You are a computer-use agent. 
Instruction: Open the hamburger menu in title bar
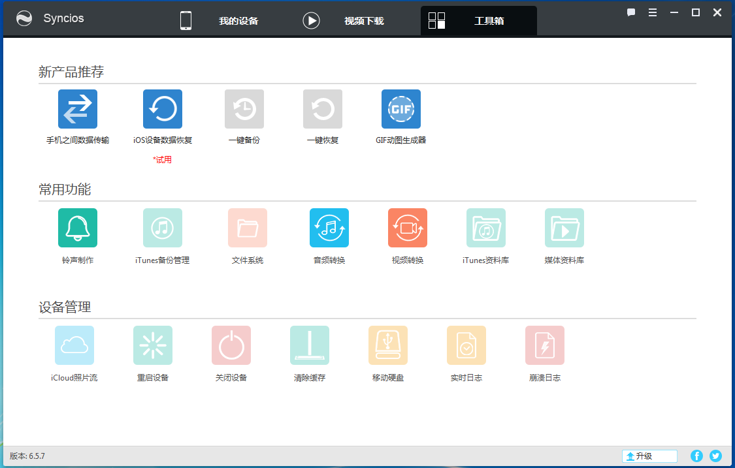tap(653, 12)
